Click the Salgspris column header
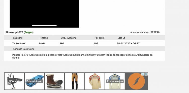 pos(18,38)
